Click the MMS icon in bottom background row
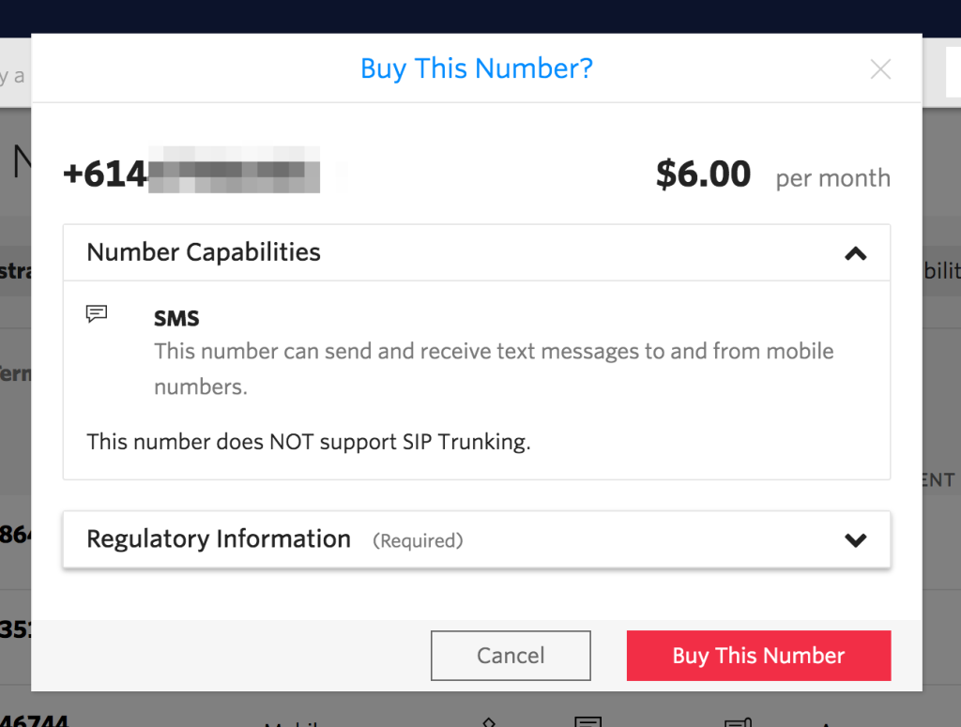The height and width of the screenshot is (727, 961). click(738, 722)
